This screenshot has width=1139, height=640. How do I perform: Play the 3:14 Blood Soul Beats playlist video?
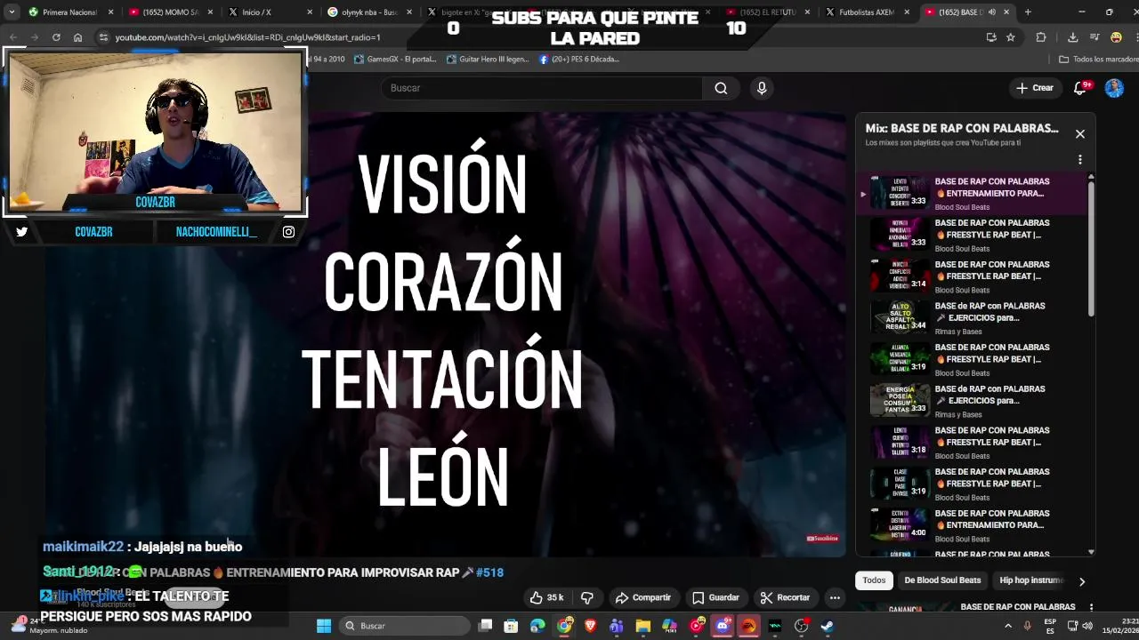973,276
